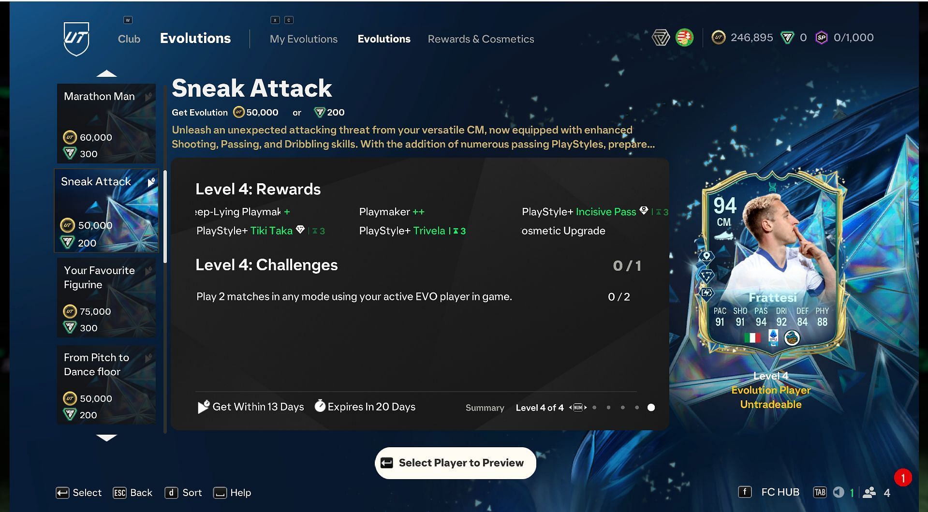This screenshot has width=928, height=512.
Task: Click the sound speaker icon near TAB
Action: coord(839,492)
